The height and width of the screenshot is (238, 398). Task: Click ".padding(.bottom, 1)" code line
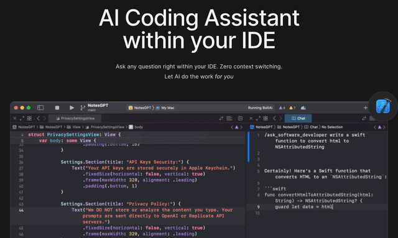pos(109,186)
